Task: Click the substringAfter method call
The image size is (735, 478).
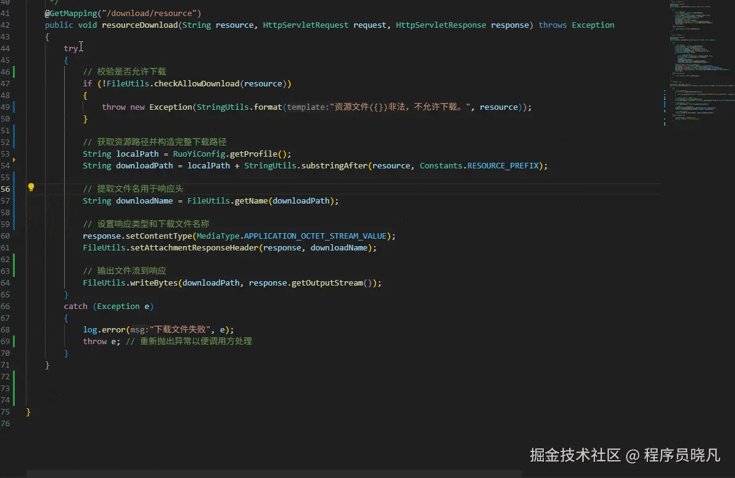Action: 335,165
